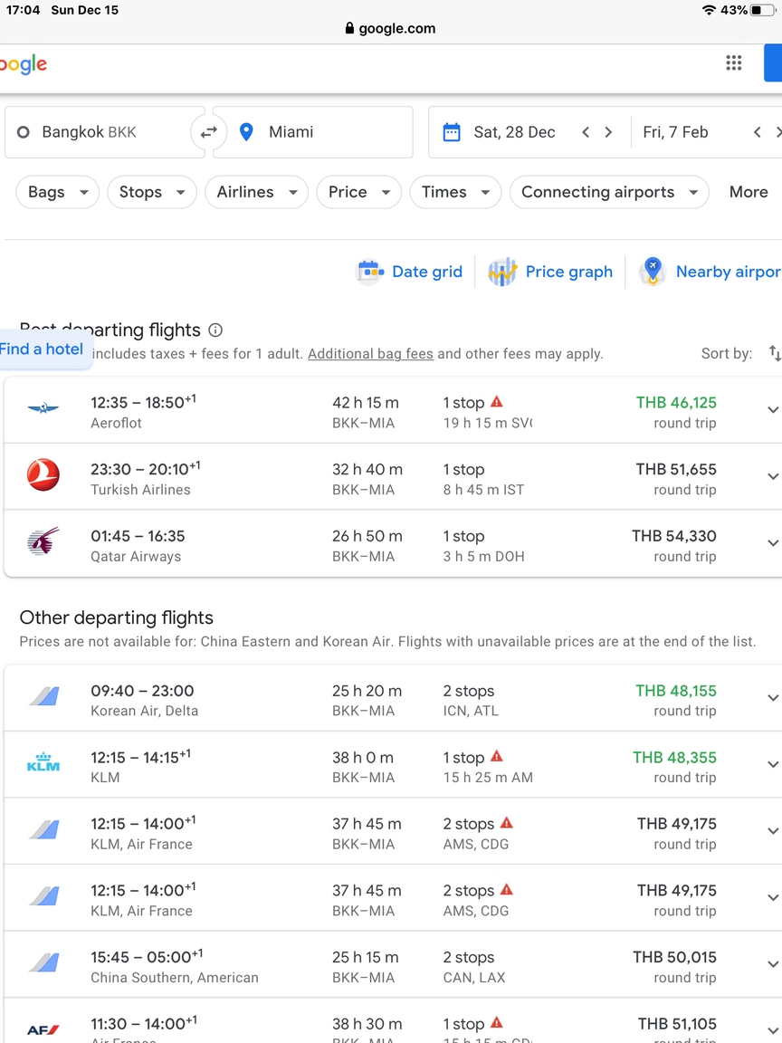The height and width of the screenshot is (1043, 782).
Task: Go to previous day before Sat, 28 Dec
Action: pos(586,132)
